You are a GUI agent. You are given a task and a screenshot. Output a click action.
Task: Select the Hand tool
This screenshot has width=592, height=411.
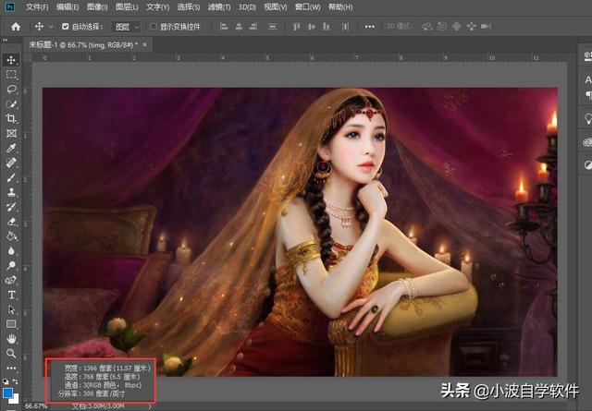pyautogui.click(x=11, y=339)
